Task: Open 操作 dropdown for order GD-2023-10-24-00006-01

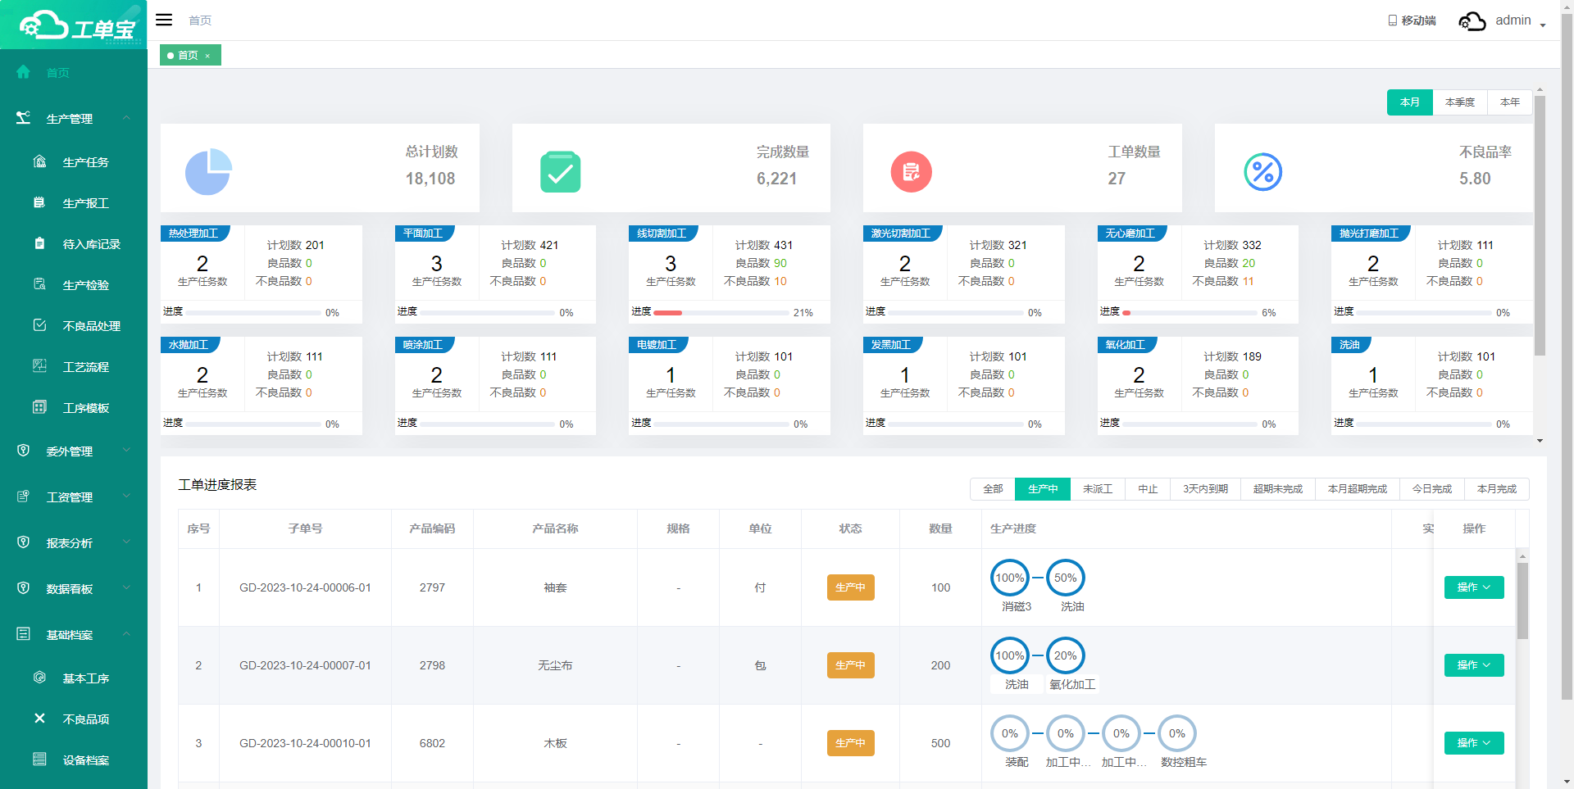Action: click(1473, 587)
